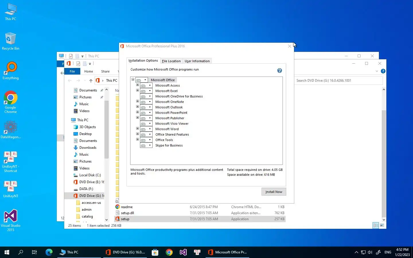Open the help icon in Office setup

coord(280,71)
